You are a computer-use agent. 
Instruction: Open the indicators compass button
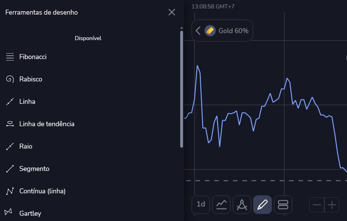point(242,205)
